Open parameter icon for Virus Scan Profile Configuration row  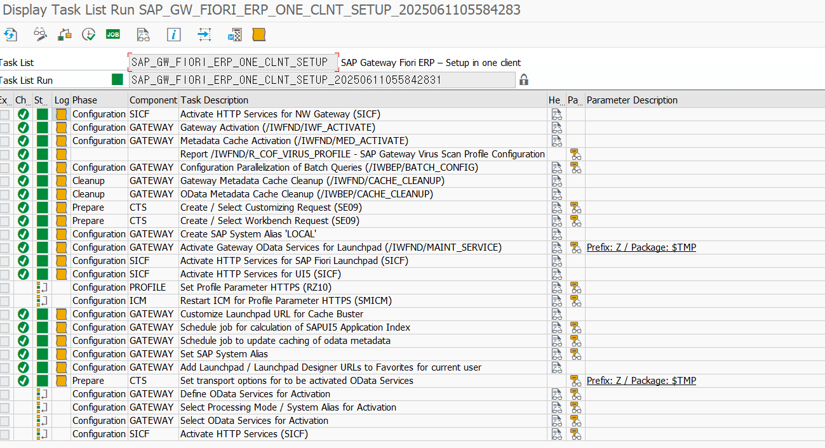click(x=575, y=154)
